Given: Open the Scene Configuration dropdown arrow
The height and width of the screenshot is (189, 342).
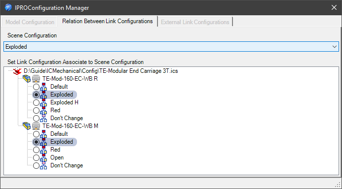Looking at the screenshot, I should pyautogui.click(x=335, y=47).
